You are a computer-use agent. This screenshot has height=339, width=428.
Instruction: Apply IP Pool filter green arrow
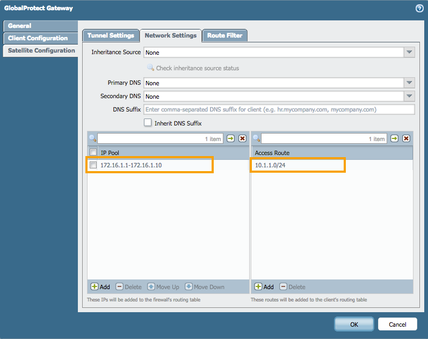pos(231,138)
